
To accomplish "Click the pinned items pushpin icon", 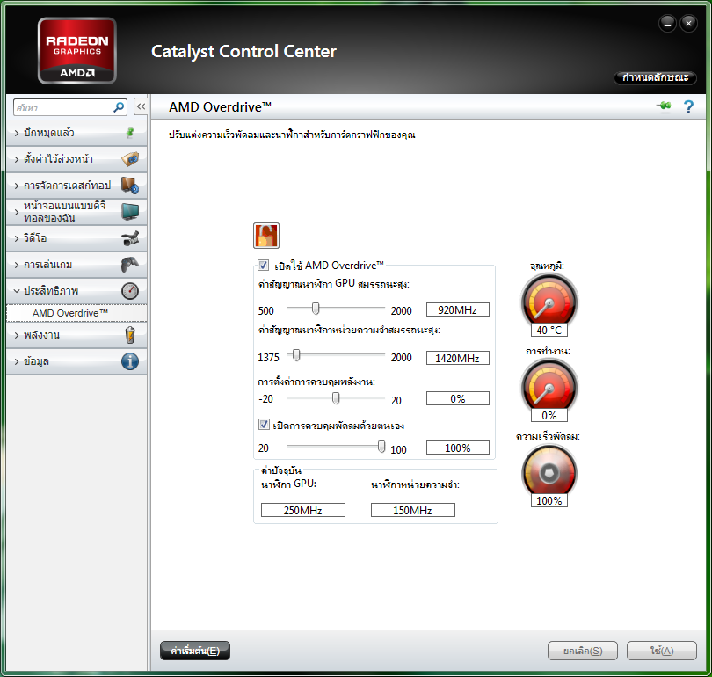I will pos(130,133).
